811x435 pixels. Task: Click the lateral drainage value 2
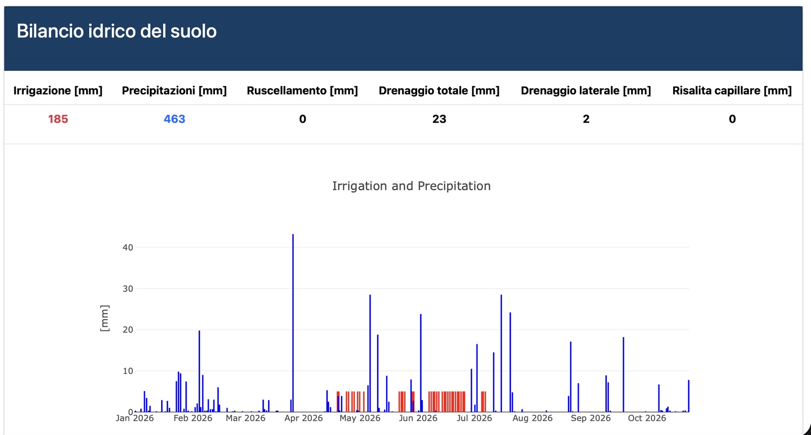586,119
